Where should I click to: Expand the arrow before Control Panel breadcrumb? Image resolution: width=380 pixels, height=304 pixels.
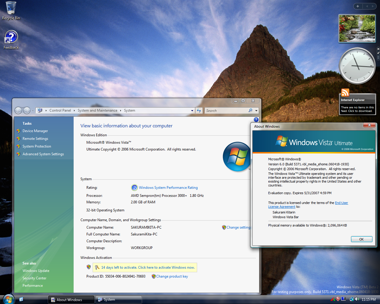46,110
